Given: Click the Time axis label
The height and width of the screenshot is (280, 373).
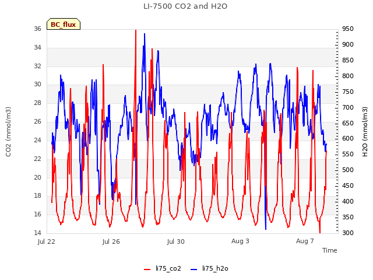Looking at the screenshot, I should (329, 250).
